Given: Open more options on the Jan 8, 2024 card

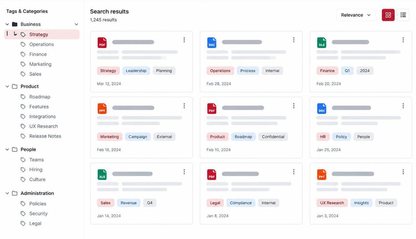Looking at the screenshot, I should (x=294, y=172).
